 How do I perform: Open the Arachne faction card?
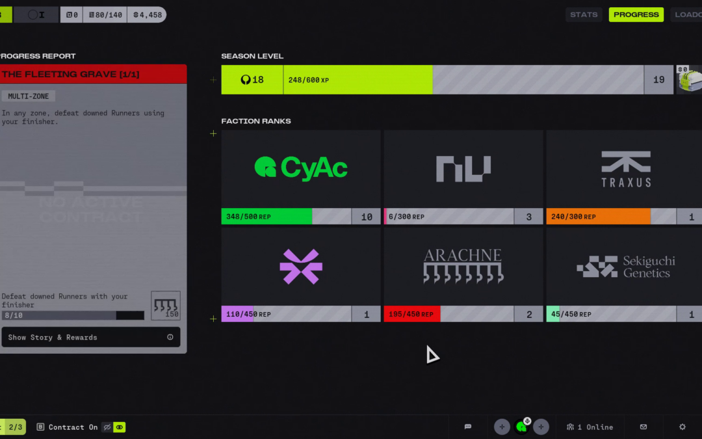463,266
